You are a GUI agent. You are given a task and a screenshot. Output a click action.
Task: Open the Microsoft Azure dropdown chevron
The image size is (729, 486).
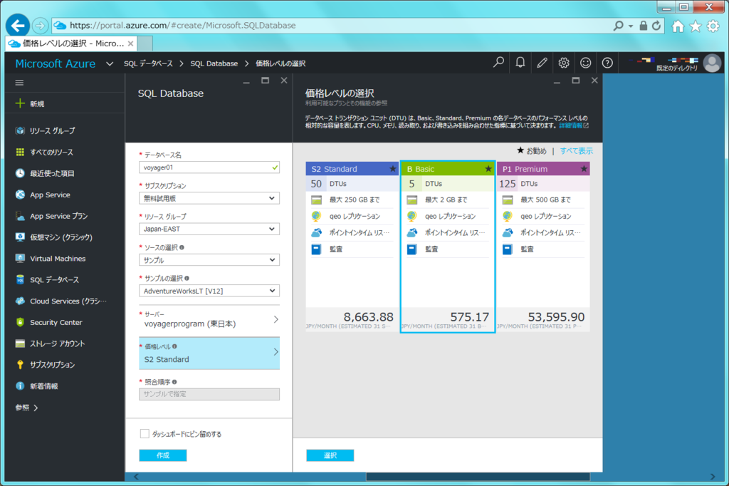point(110,63)
